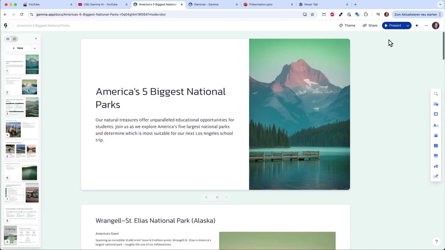Select the mountain lake image on first card
Image resolution: width=445 pixels, height=250 pixels.
tap(299, 114)
